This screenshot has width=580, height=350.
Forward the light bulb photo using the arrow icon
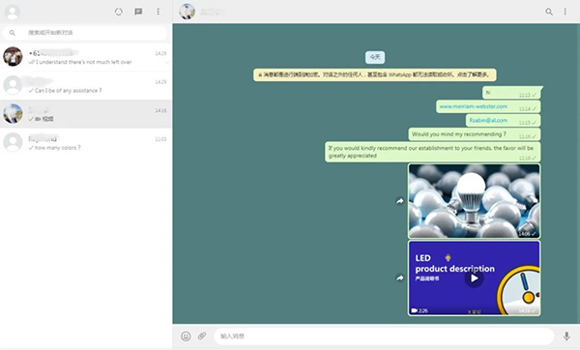click(399, 201)
